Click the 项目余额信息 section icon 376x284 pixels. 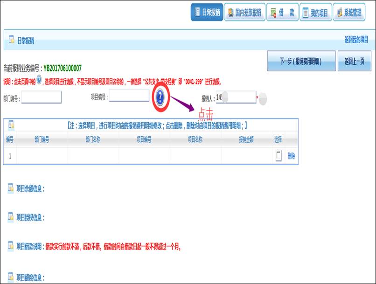click(x=10, y=188)
